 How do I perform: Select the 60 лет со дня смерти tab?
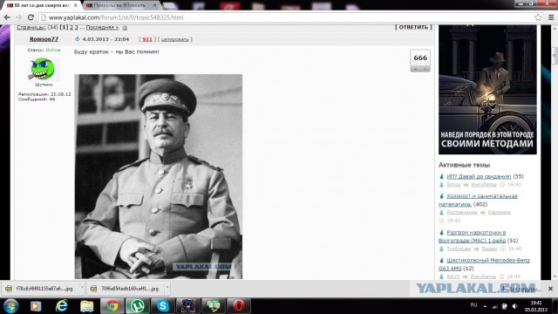tap(41, 5)
